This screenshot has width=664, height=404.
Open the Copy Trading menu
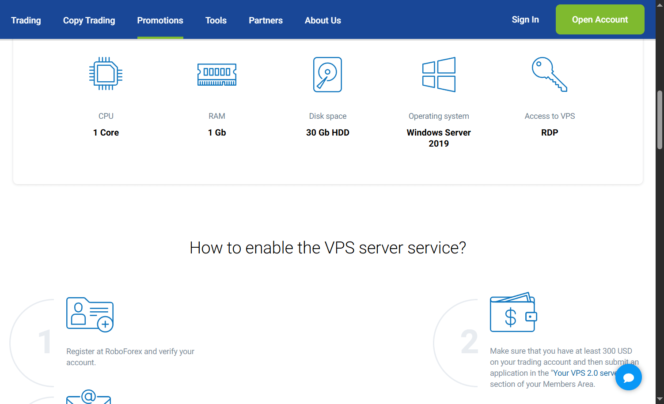[x=89, y=20]
